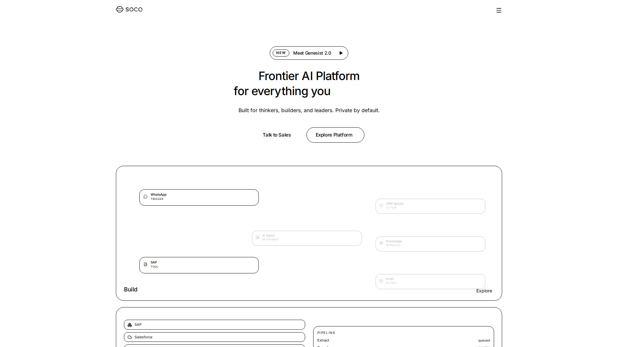Image resolution: width=618 pixels, height=347 pixels.
Task: Click the Email envelope icon
Action: 381,281
